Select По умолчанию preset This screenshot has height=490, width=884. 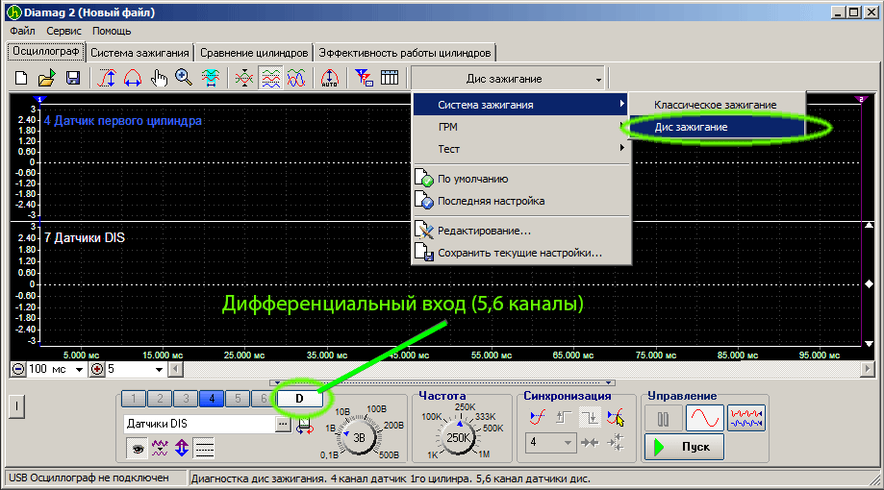tap(521, 179)
